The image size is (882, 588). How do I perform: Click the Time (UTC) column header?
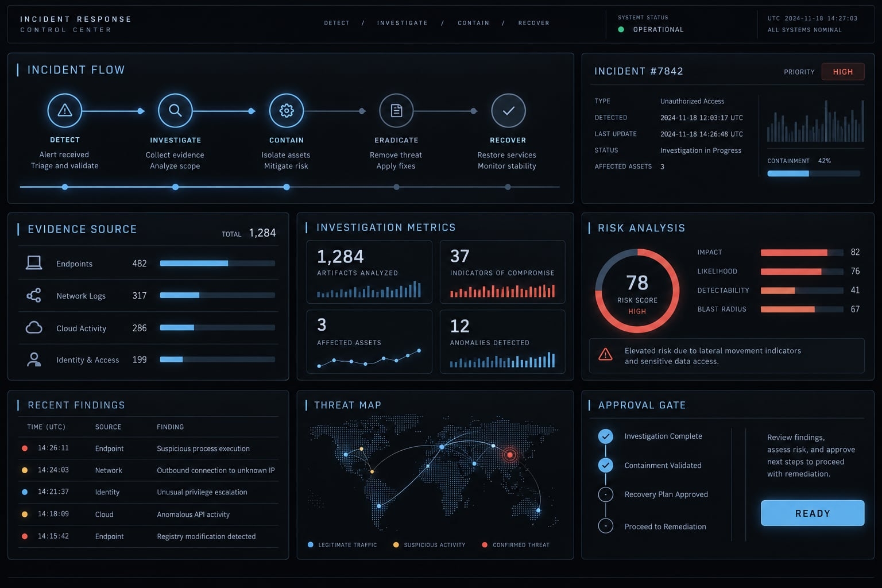(x=46, y=427)
